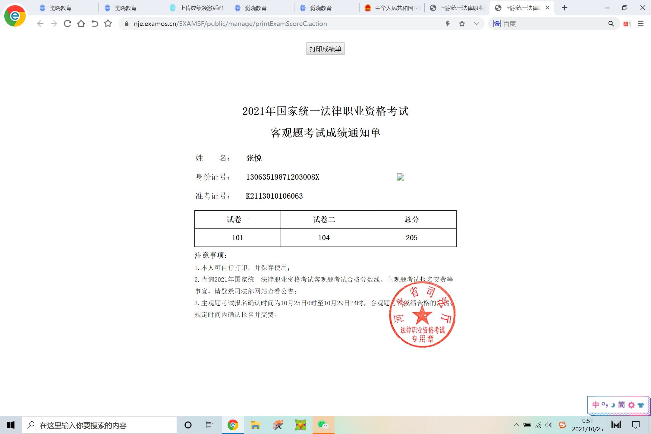Click the volume speaker tray icon
Viewport: 651px width, 434px height.
549,425
